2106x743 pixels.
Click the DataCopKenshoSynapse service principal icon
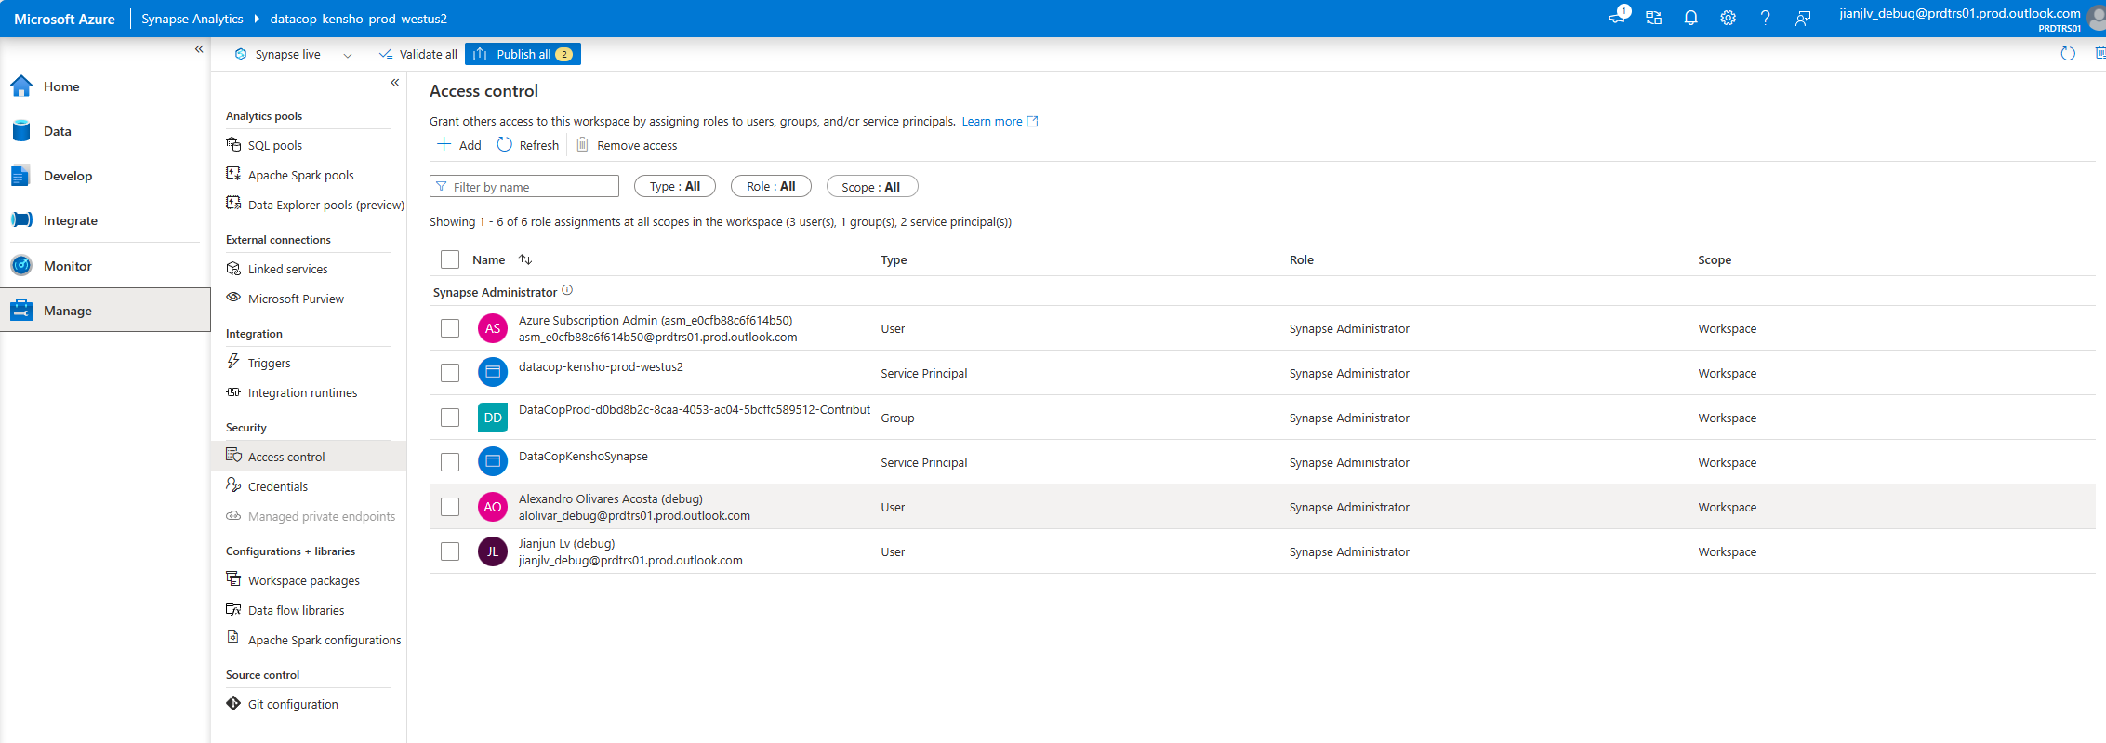(493, 462)
